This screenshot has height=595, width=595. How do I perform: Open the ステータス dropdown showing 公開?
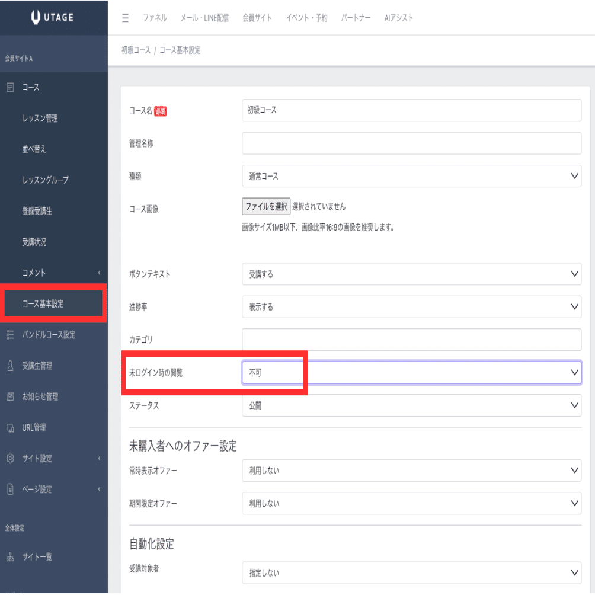411,405
